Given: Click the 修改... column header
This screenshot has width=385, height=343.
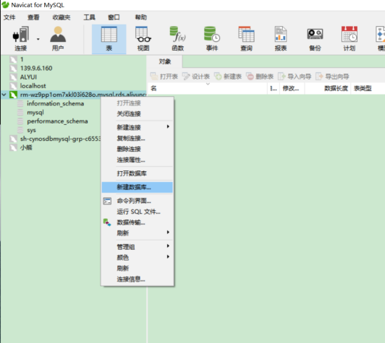Looking at the screenshot, I should pyautogui.click(x=292, y=88).
